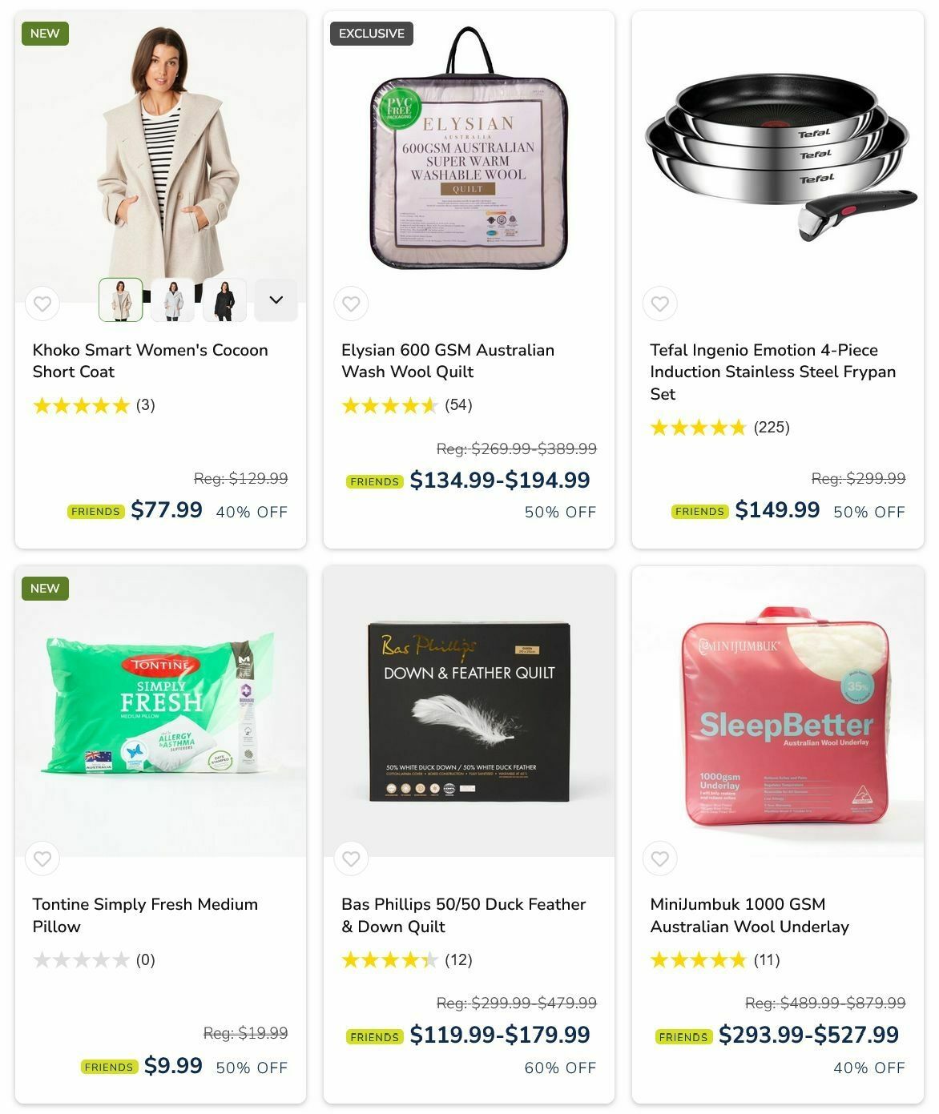This screenshot has height=1114, width=939.
Task: Wishlist the Bas Phillips Down Quilt
Action: click(x=351, y=859)
